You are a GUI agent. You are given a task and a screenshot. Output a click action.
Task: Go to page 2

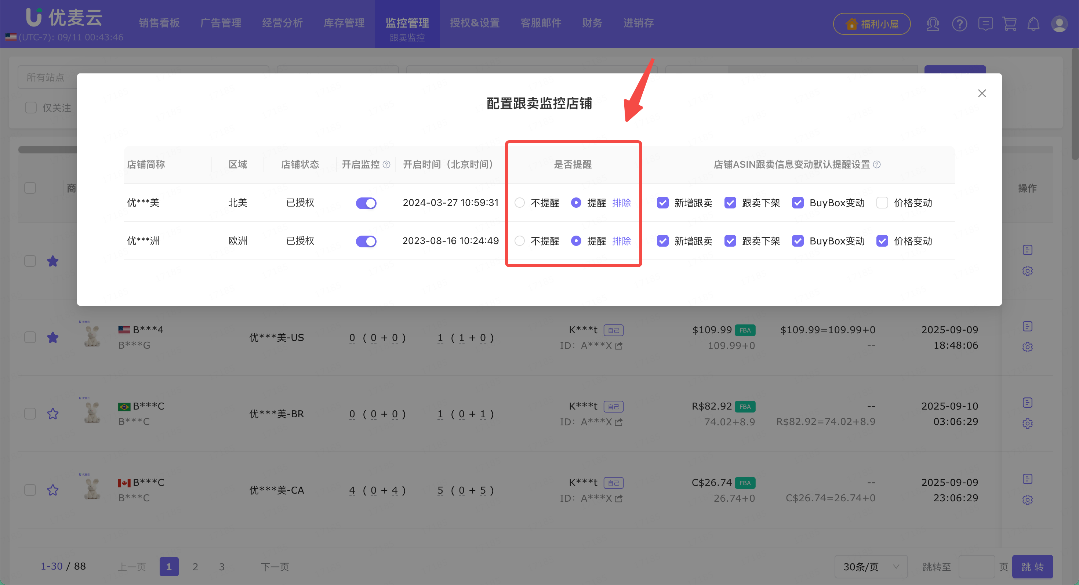click(195, 567)
